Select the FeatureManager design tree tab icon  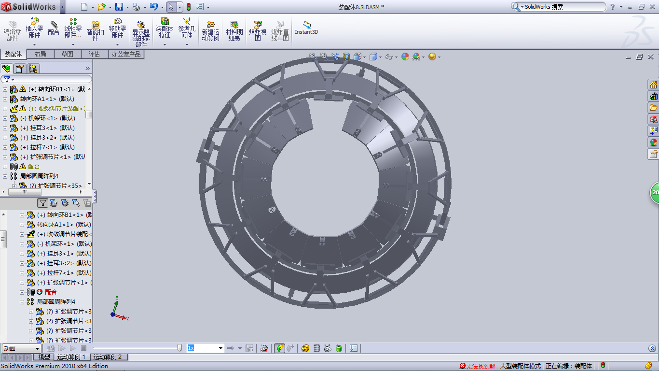tap(7, 68)
